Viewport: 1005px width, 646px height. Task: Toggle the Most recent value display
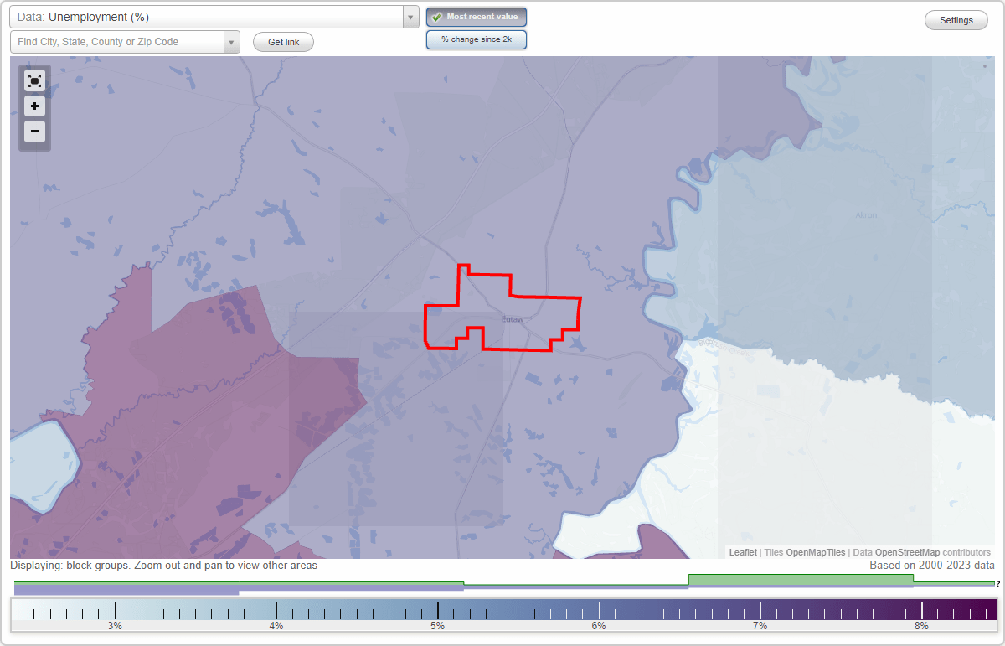(x=476, y=16)
